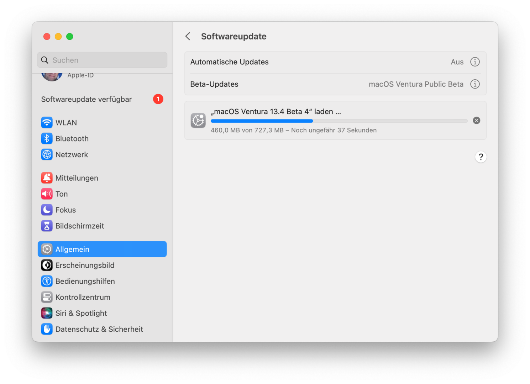This screenshot has height=384, width=530.
Task: Click the Netzwerk globe icon
Action: pos(47,155)
